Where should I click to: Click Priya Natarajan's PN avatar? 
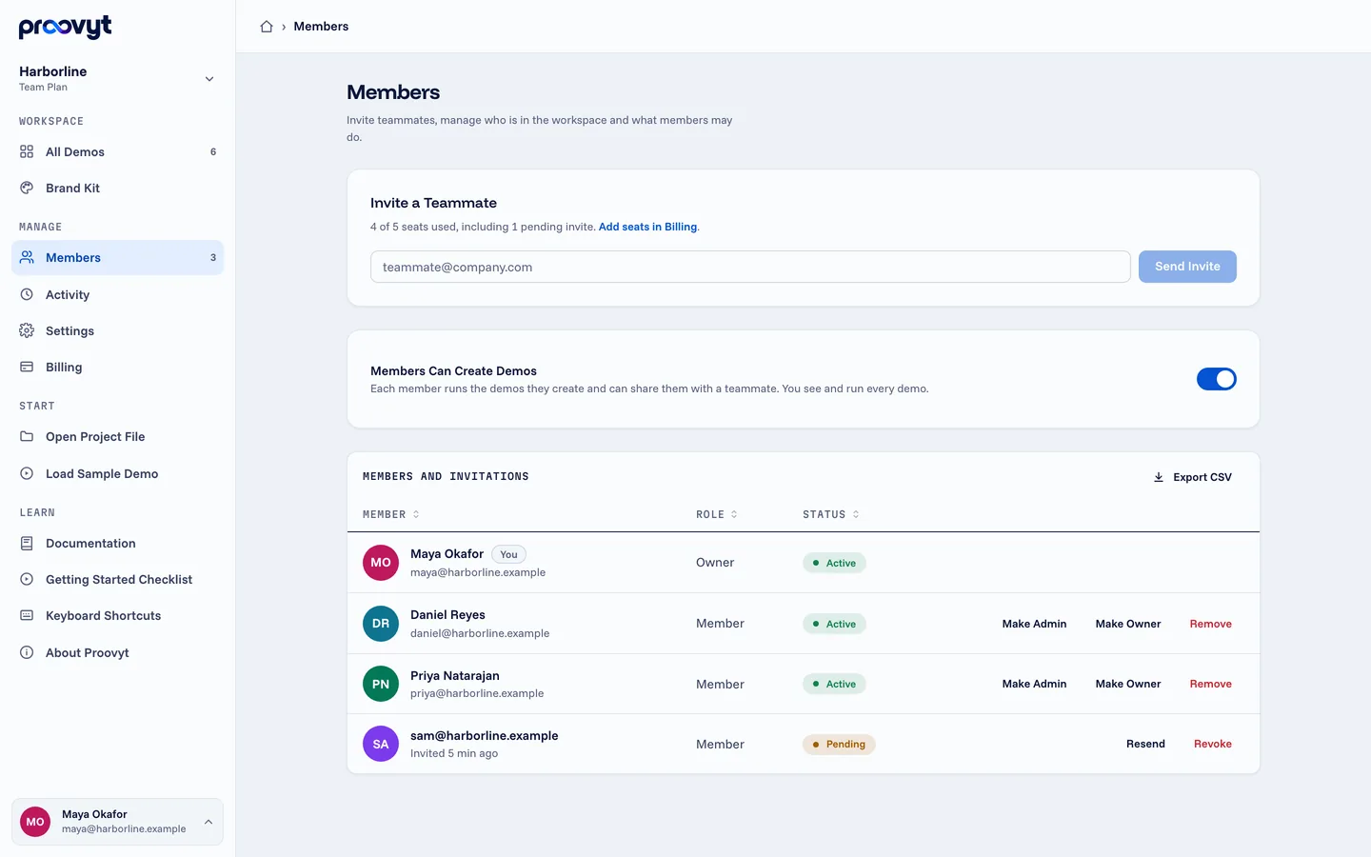coord(381,684)
